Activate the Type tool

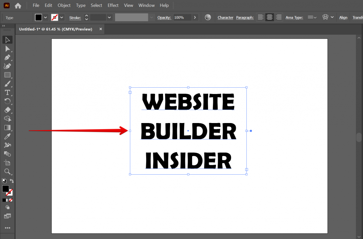8,93
